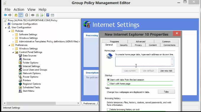The image size is (201, 112).
Task: Click the Use new tab button
Action: (x=166, y=71)
